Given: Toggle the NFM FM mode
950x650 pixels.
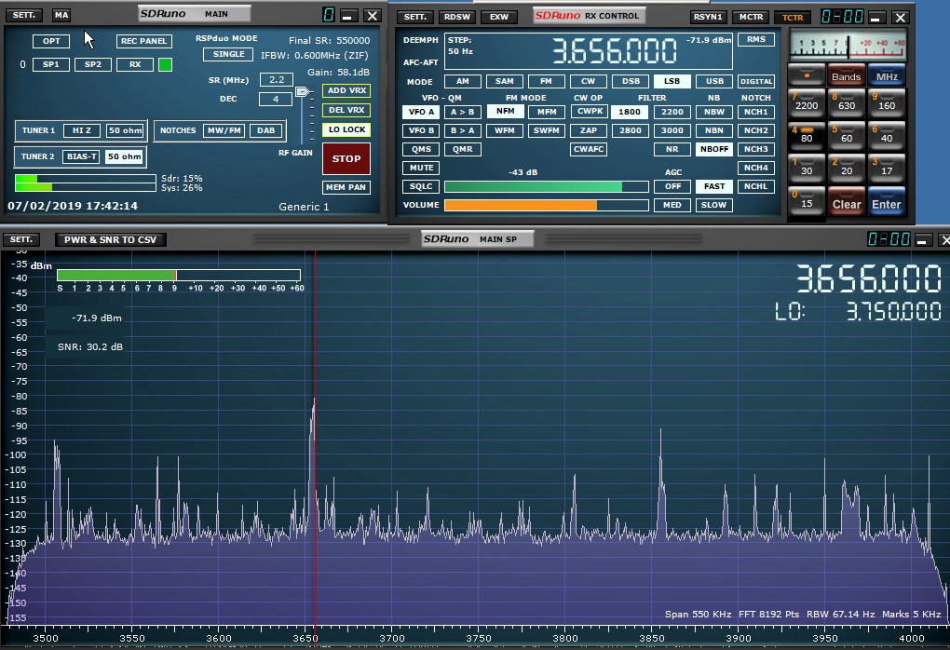Looking at the screenshot, I should 505,112.
